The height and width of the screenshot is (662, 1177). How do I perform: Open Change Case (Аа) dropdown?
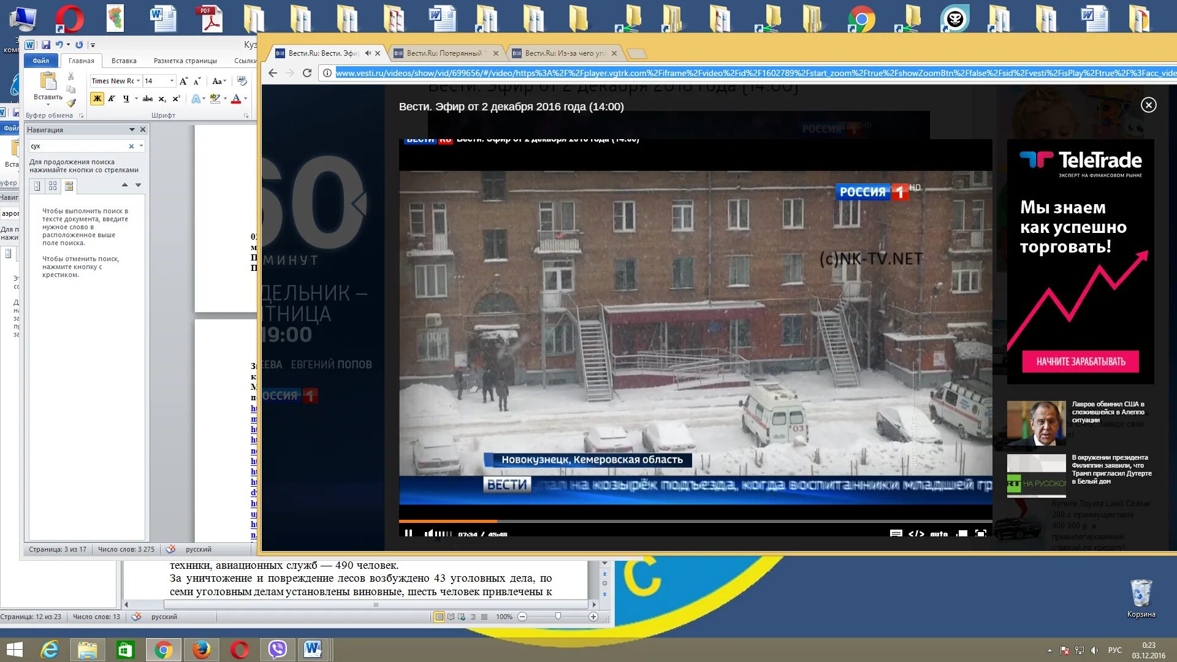219,81
